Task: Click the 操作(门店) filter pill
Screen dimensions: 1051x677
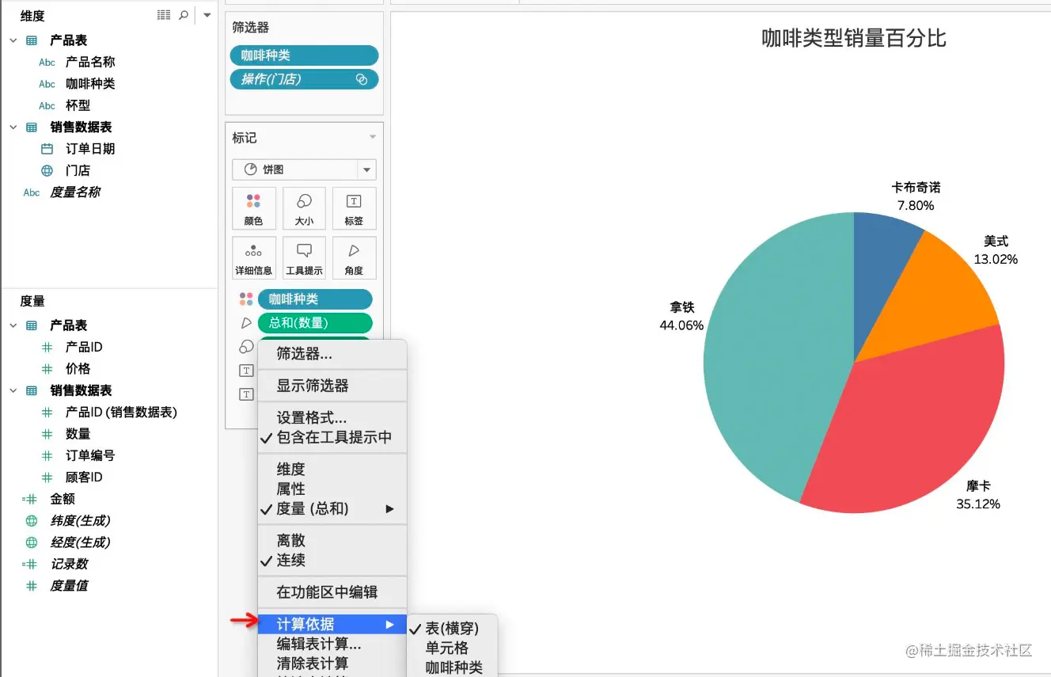Action: [x=304, y=79]
